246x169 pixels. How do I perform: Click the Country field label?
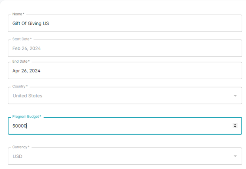[20, 86]
